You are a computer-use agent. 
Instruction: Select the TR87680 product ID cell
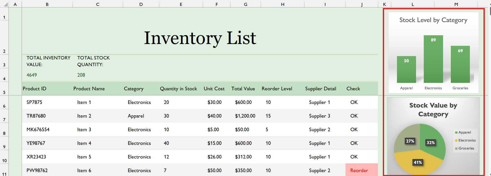[47, 116]
